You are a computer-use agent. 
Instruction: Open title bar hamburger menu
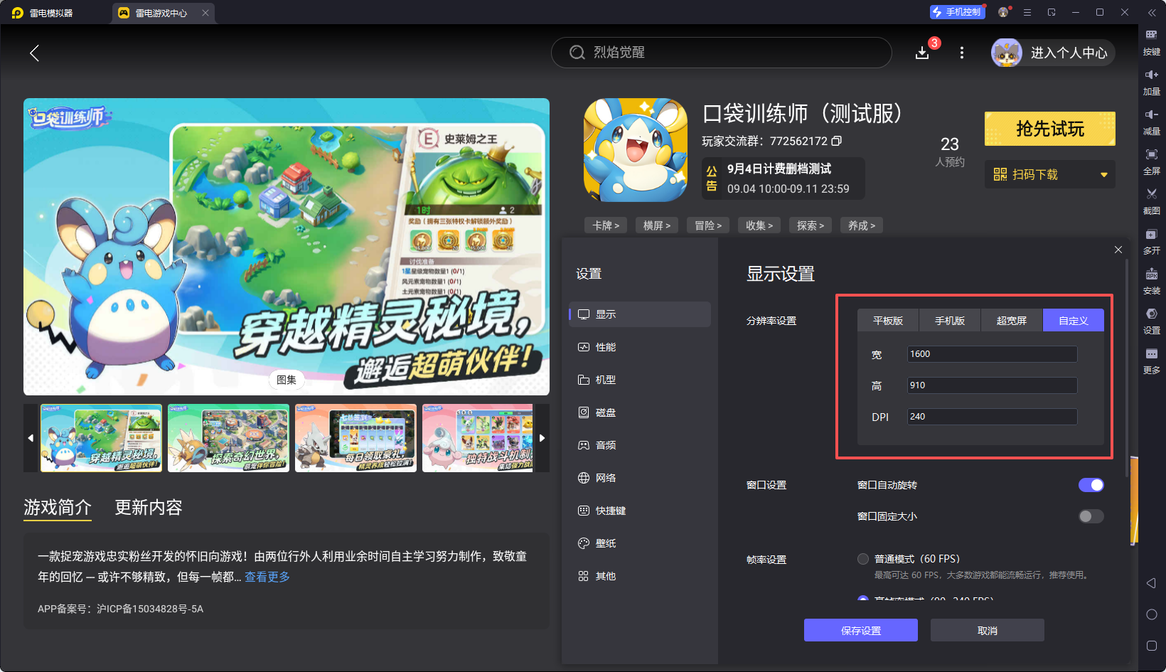pos(1027,12)
